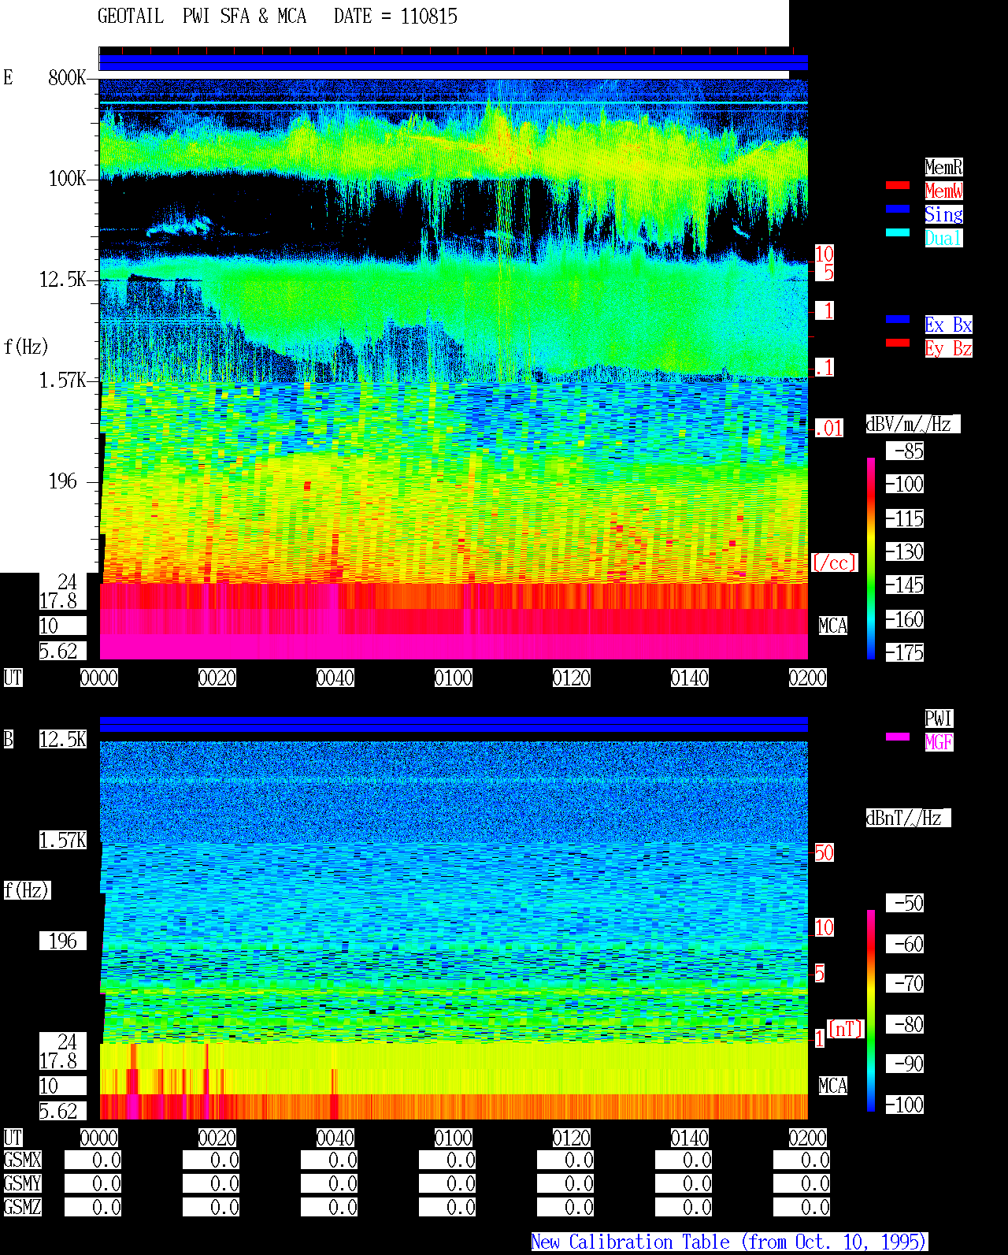The image size is (1008, 1255).
Task: Click the GSMZ row label
Action: [x=23, y=1207]
